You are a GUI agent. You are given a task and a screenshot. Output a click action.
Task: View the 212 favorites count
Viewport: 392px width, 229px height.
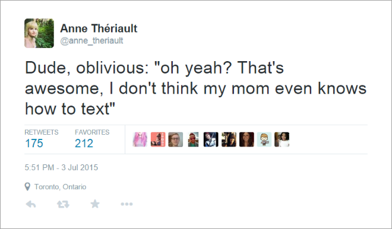click(x=84, y=144)
